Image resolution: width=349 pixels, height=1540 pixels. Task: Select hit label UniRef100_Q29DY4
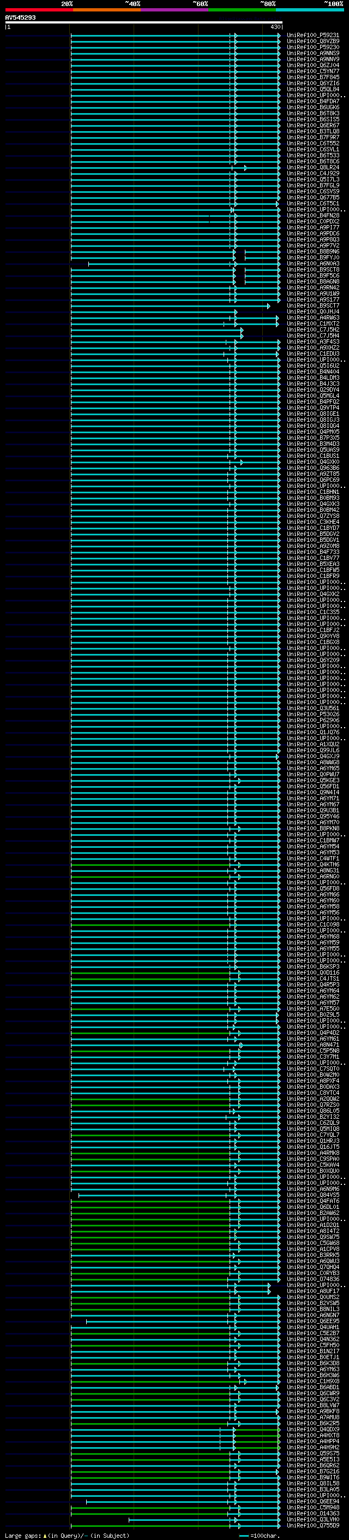coord(313,390)
